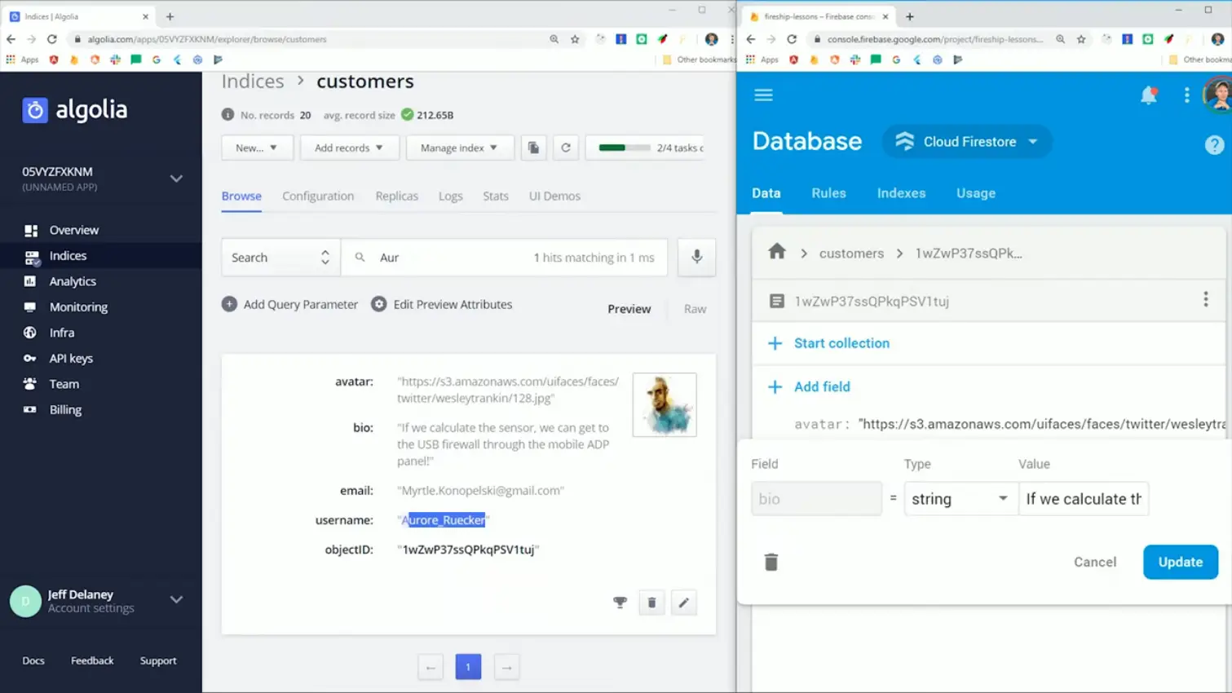
Task: Delete the bio field with trash icon
Action: click(x=771, y=562)
